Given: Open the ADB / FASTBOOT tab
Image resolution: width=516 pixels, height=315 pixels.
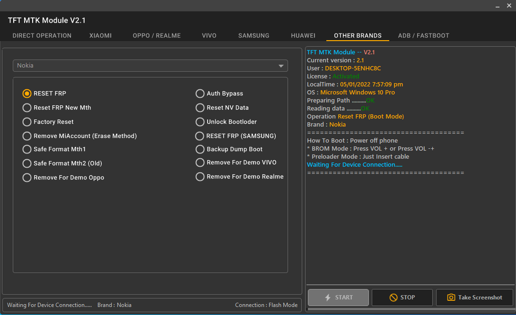Looking at the screenshot, I should tap(423, 35).
